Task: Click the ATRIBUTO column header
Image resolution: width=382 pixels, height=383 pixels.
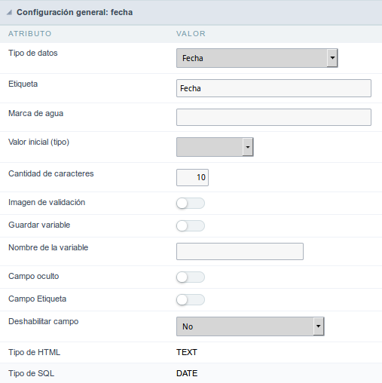Action: [x=30, y=34]
